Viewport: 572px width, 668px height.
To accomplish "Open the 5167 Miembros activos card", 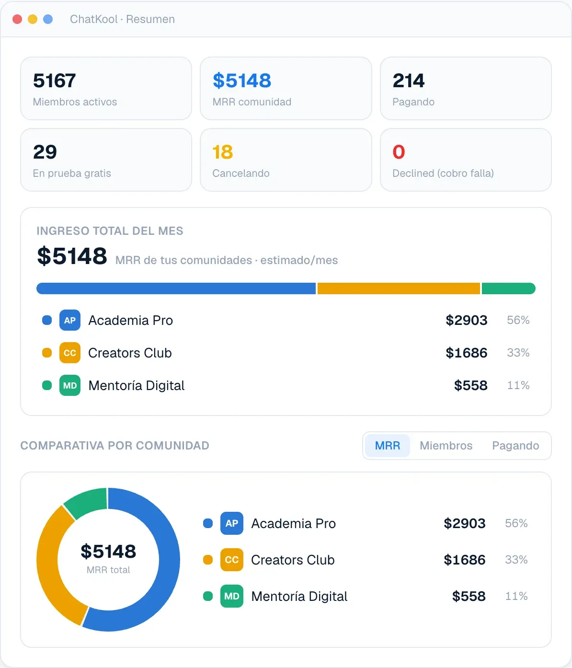I will tap(106, 89).
